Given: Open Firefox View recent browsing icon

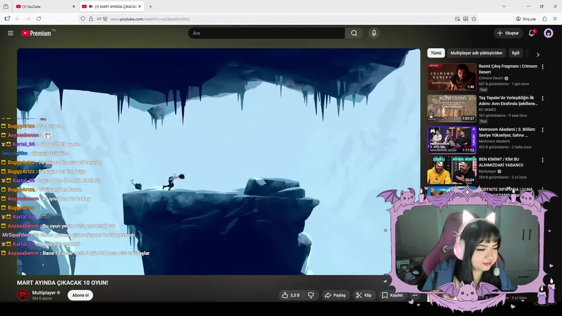Looking at the screenshot, I should [6, 7].
